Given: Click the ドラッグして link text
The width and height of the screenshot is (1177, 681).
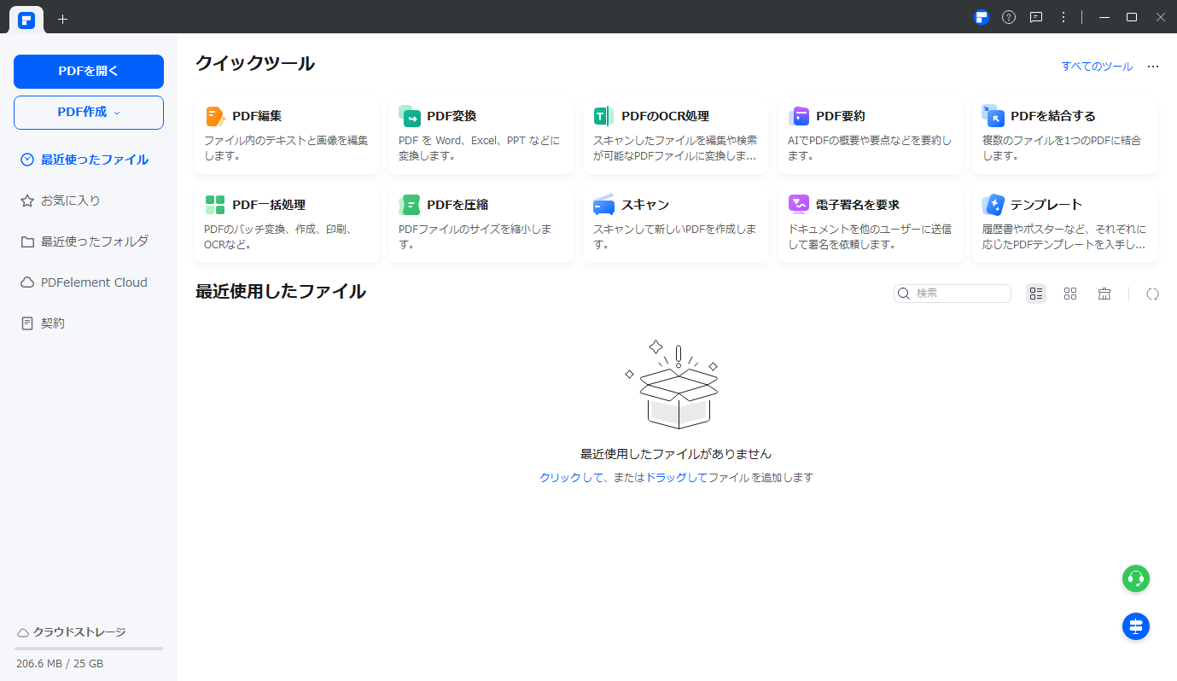Looking at the screenshot, I should (676, 478).
